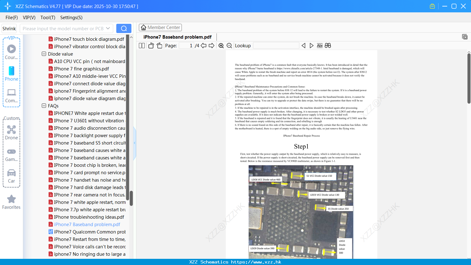Open Favorites in sidebar
The width and height of the screenshot is (471, 265).
[x=11, y=202]
